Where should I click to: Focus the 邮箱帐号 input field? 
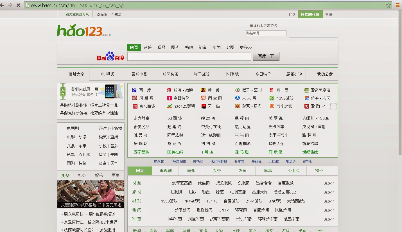click(266, 33)
